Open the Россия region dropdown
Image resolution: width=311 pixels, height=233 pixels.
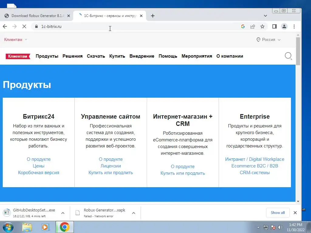(268, 40)
